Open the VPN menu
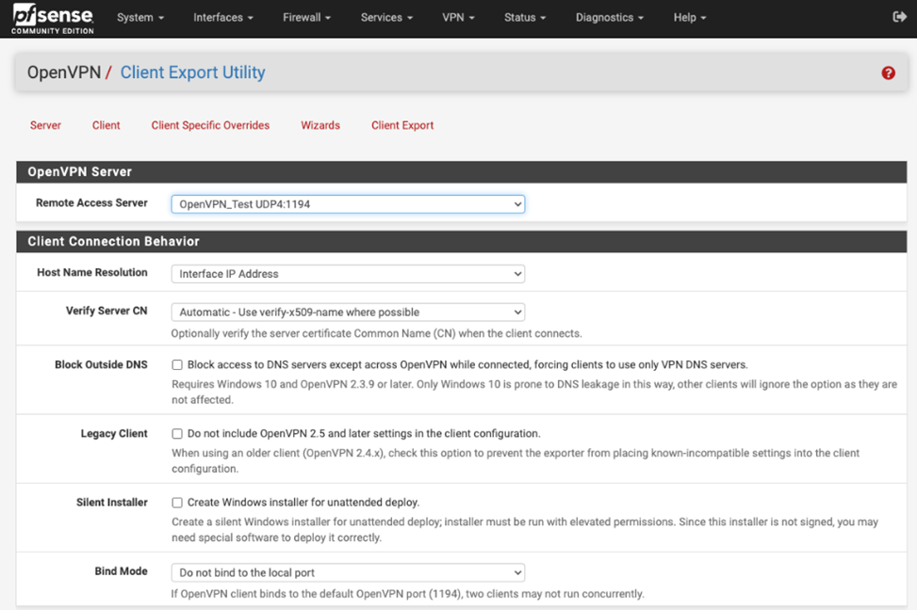917x610 pixels. coord(458,18)
